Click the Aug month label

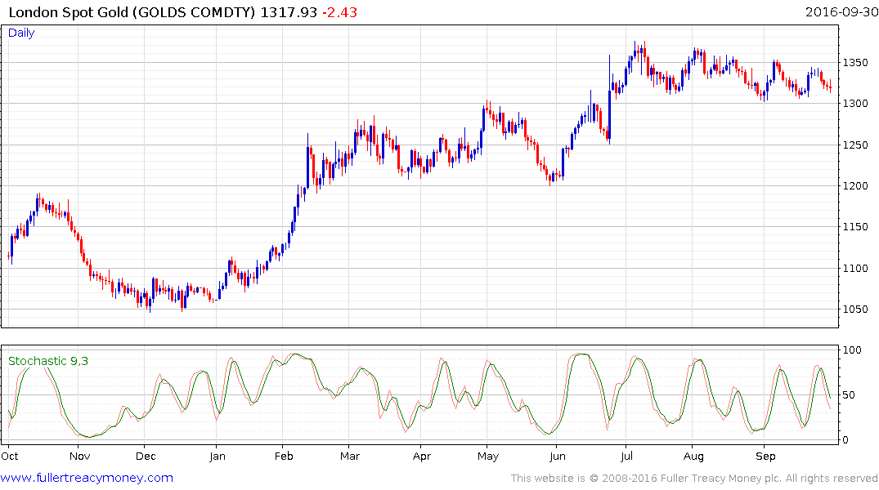point(693,456)
